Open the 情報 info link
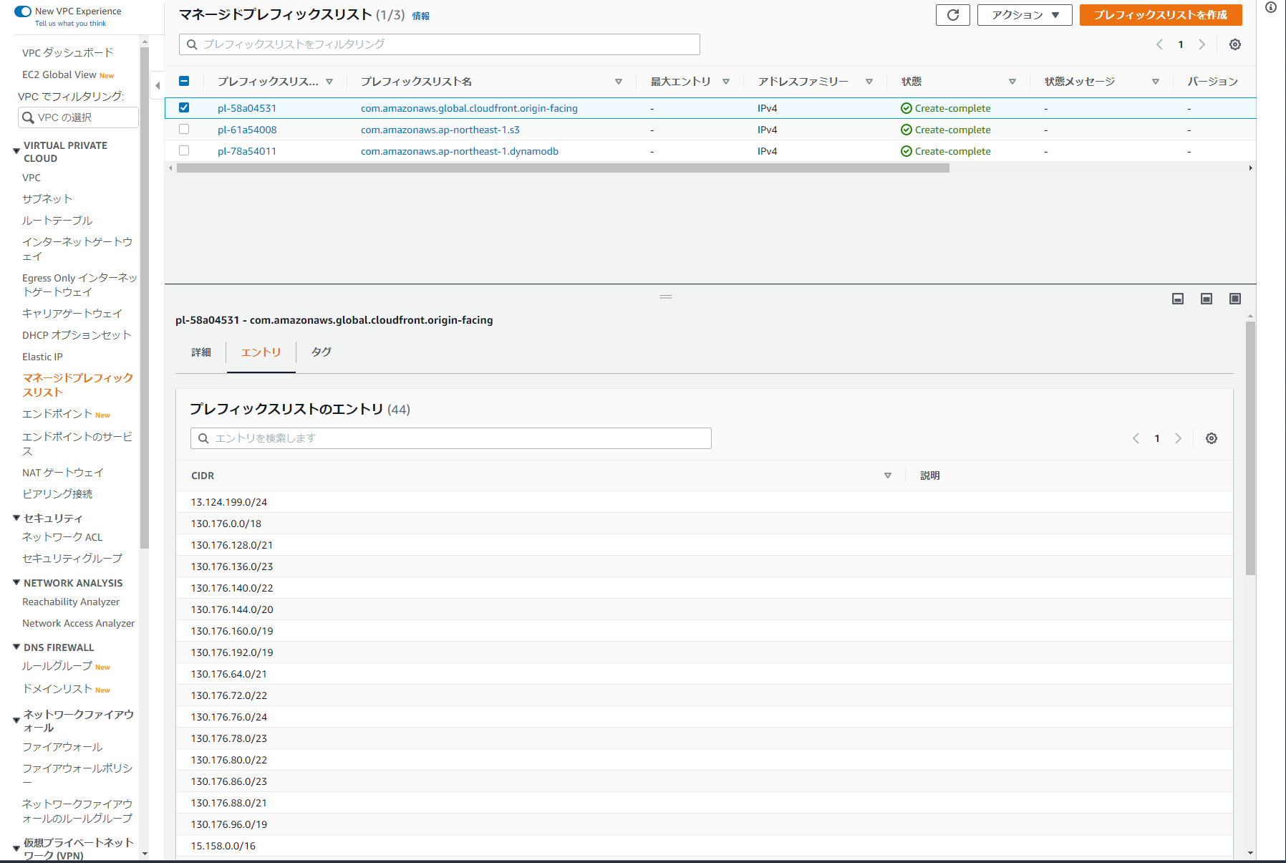Image resolution: width=1286 pixels, height=863 pixels. (x=421, y=16)
